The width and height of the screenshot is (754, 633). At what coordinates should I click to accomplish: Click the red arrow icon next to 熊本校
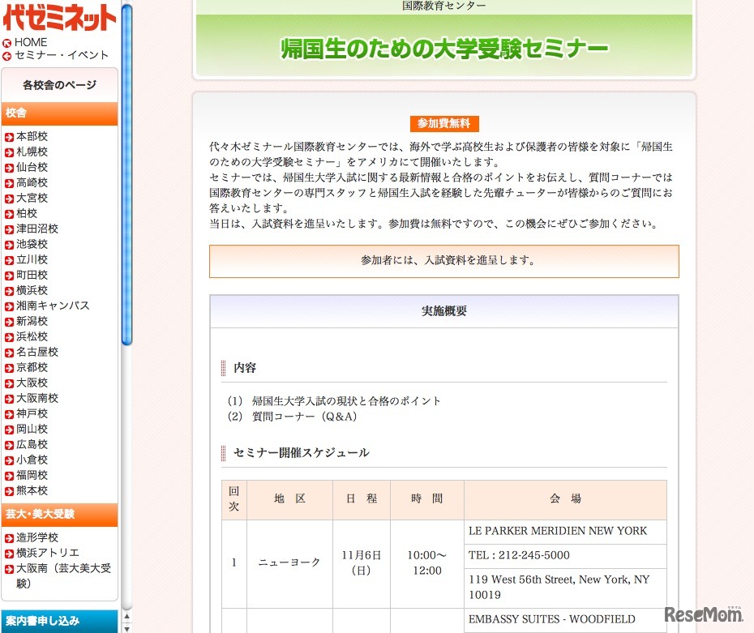(9, 491)
